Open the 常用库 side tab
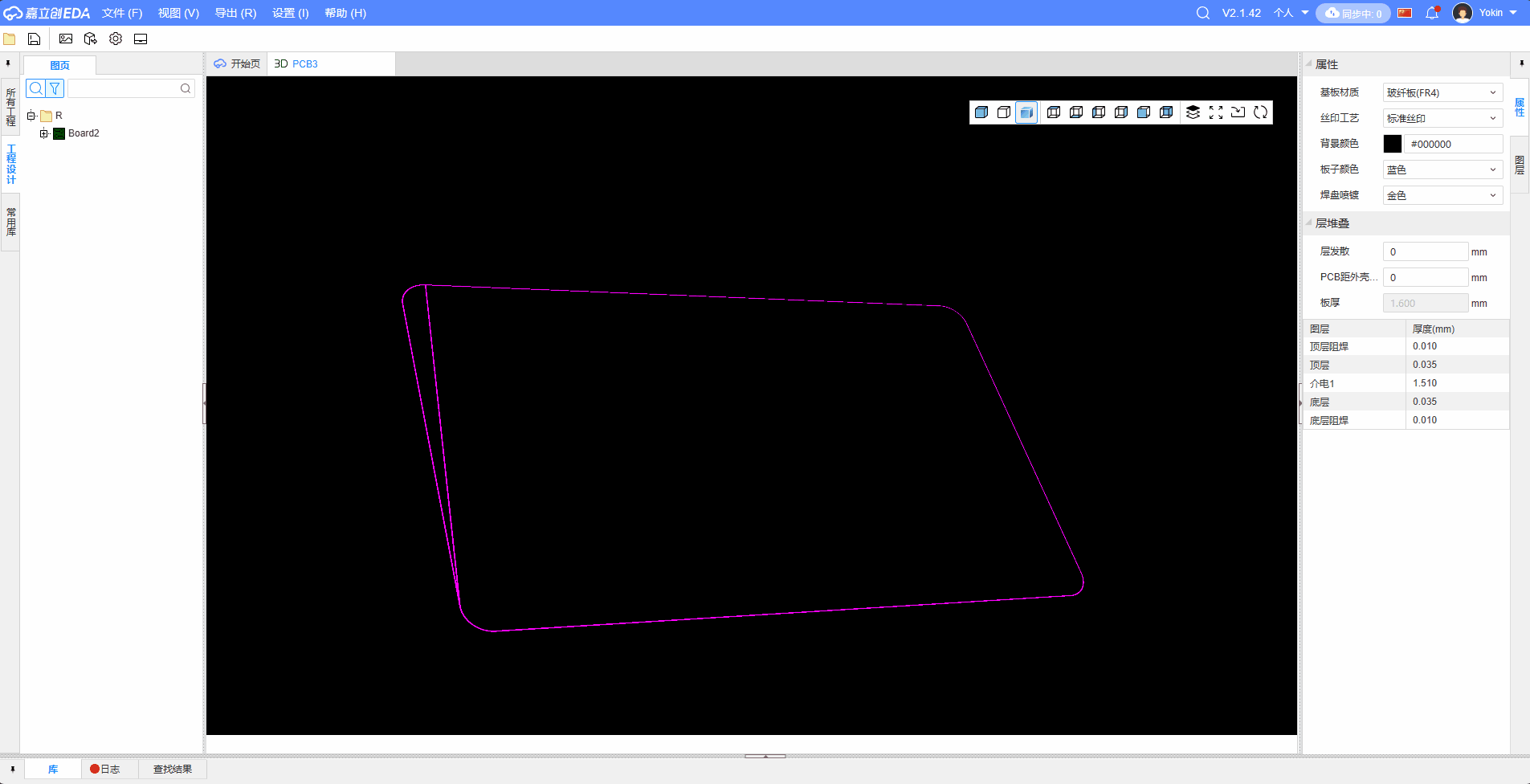 10,222
